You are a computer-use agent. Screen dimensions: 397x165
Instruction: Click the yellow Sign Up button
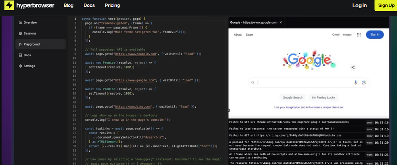click(x=386, y=5)
